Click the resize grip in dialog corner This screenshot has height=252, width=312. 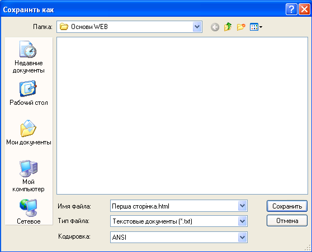[308, 248]
